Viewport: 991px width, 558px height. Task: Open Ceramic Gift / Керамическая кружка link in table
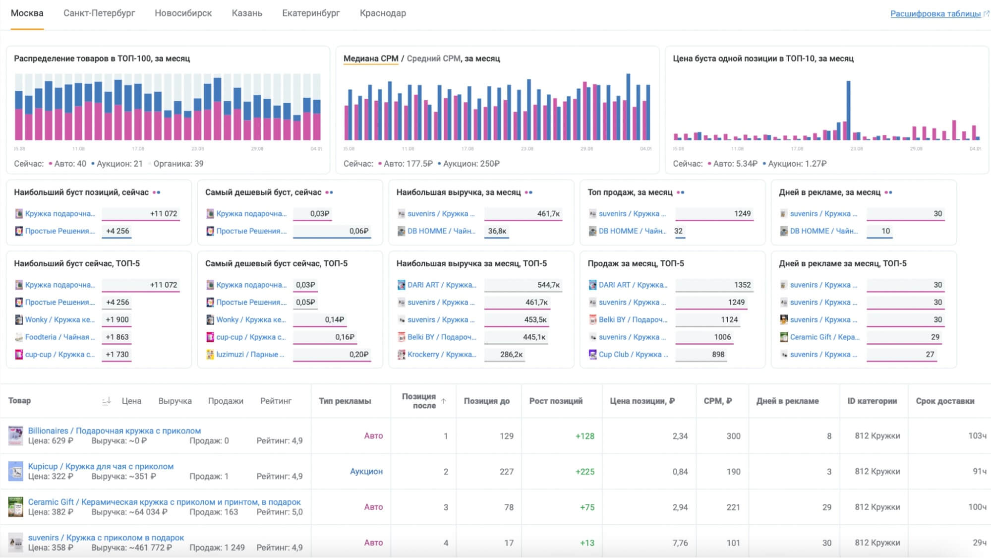(x=164, y=502)
